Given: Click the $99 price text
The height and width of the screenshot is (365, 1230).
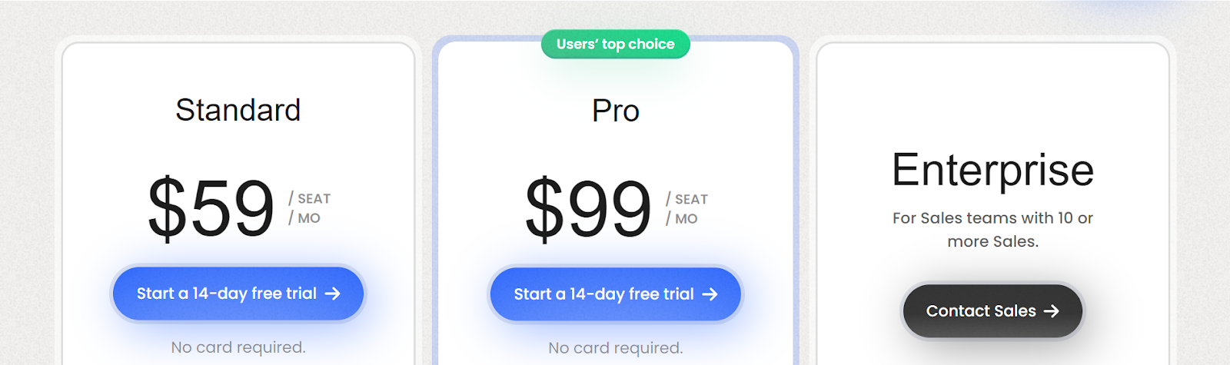Looking at the screenshot, I should coord(588,208).
